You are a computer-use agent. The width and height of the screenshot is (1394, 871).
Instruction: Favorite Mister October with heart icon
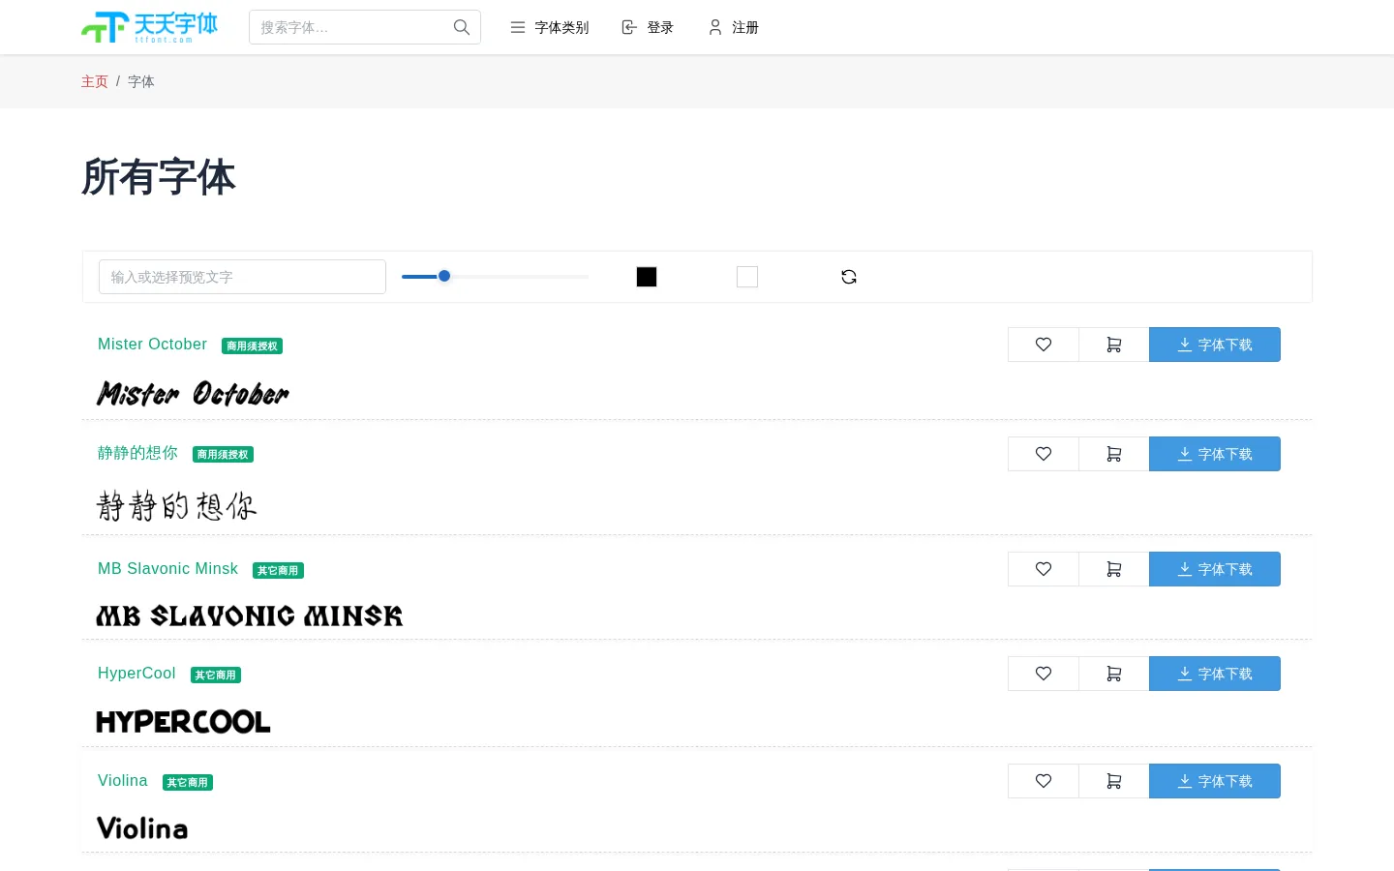coord(1044,345)
